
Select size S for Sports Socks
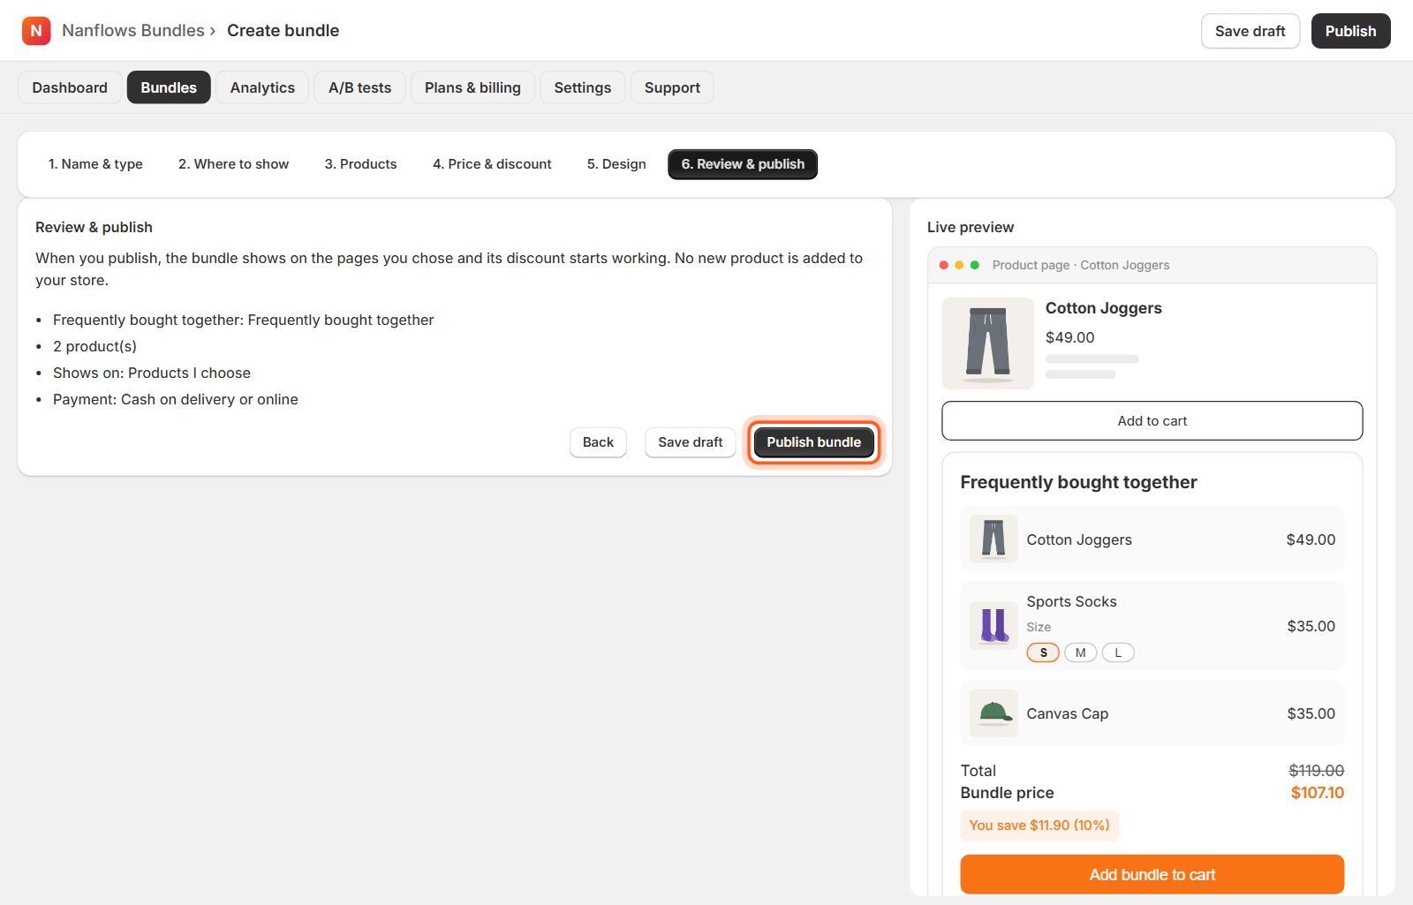tap(1043, 652)
